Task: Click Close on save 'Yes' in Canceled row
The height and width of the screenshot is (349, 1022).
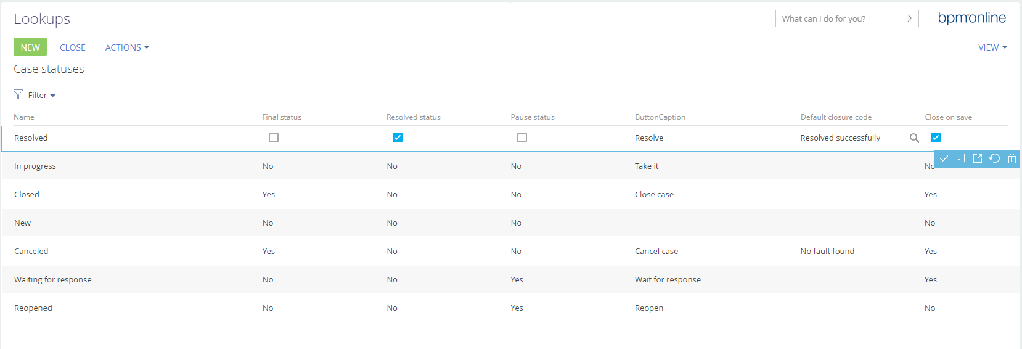Action: pos(930,252)
